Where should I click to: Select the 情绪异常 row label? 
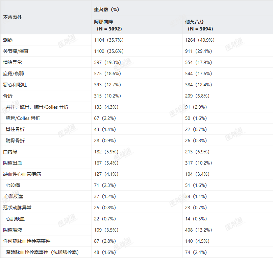click(x=13, y=63)
